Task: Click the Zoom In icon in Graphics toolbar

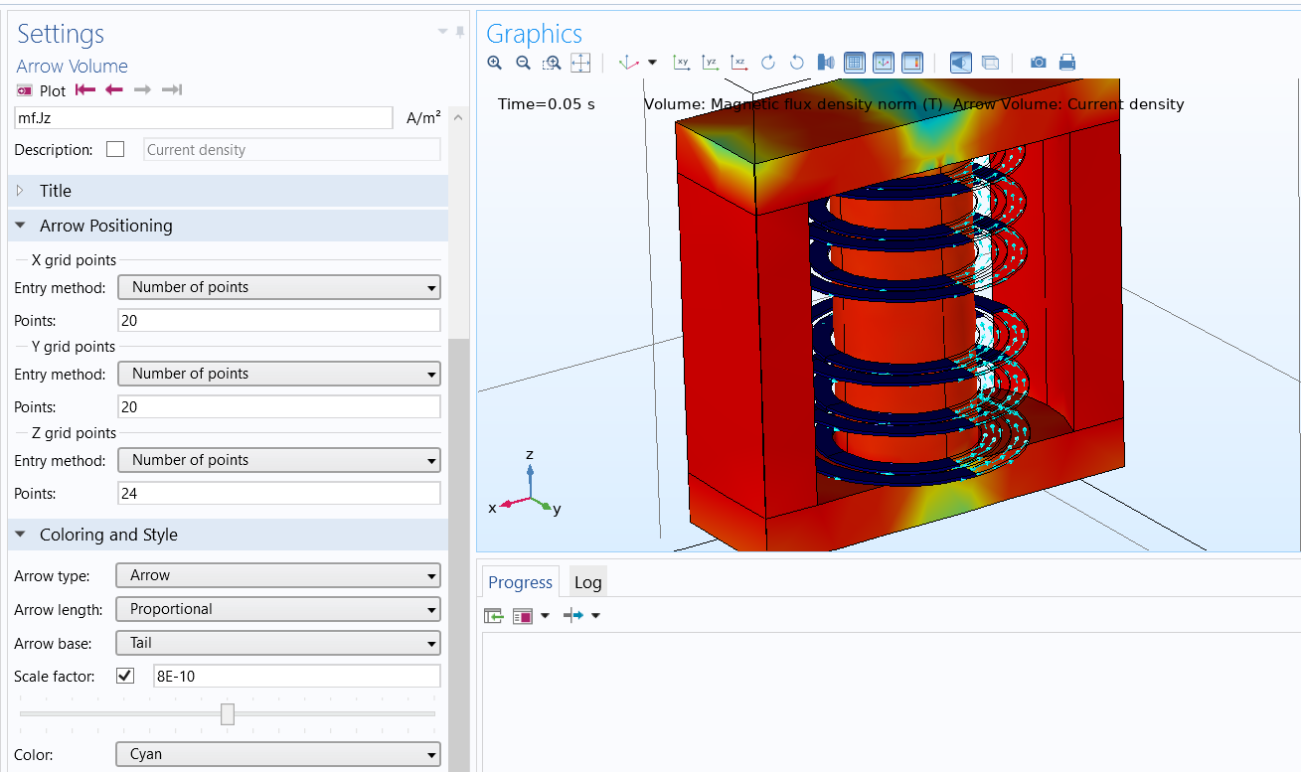Action: tap(495, 63)
